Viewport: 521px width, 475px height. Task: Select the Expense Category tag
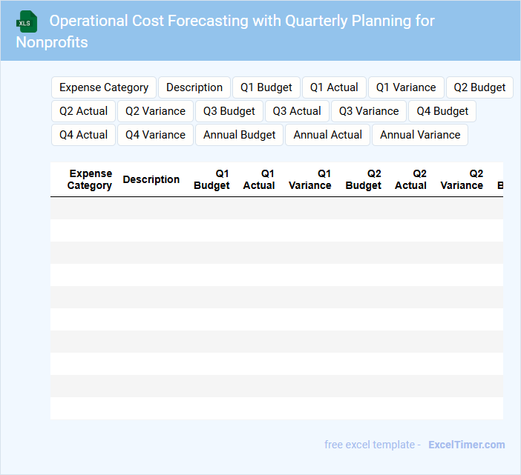104,87
